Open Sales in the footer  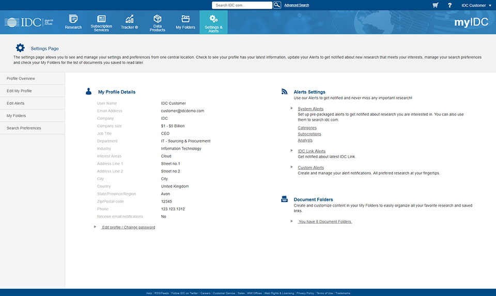241,293
